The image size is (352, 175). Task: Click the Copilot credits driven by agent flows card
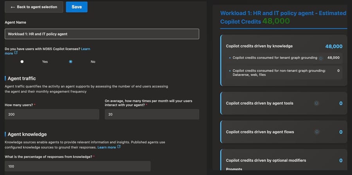click(284, 132)
